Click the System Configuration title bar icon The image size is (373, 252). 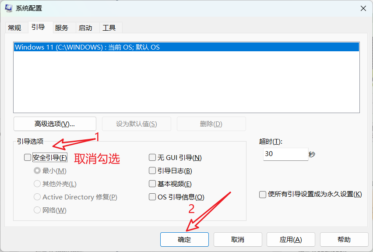point(8,8)
